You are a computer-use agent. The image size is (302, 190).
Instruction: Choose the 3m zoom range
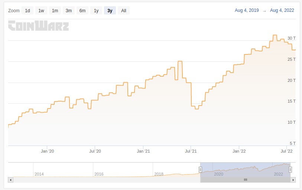coord(69,11)
